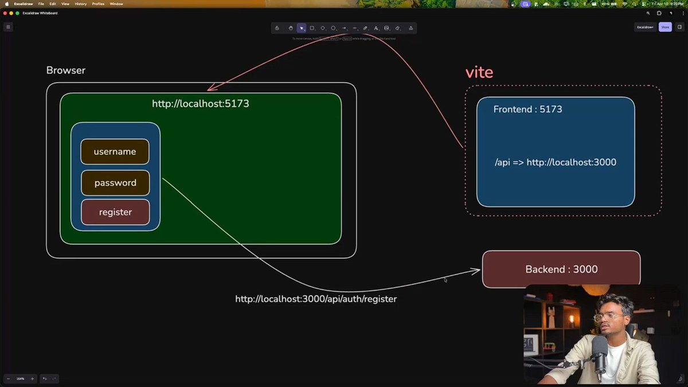Viewport: 688px width, 387px height.
Task: Select the Rectangle shape tool
Action: tap(312, 28)
